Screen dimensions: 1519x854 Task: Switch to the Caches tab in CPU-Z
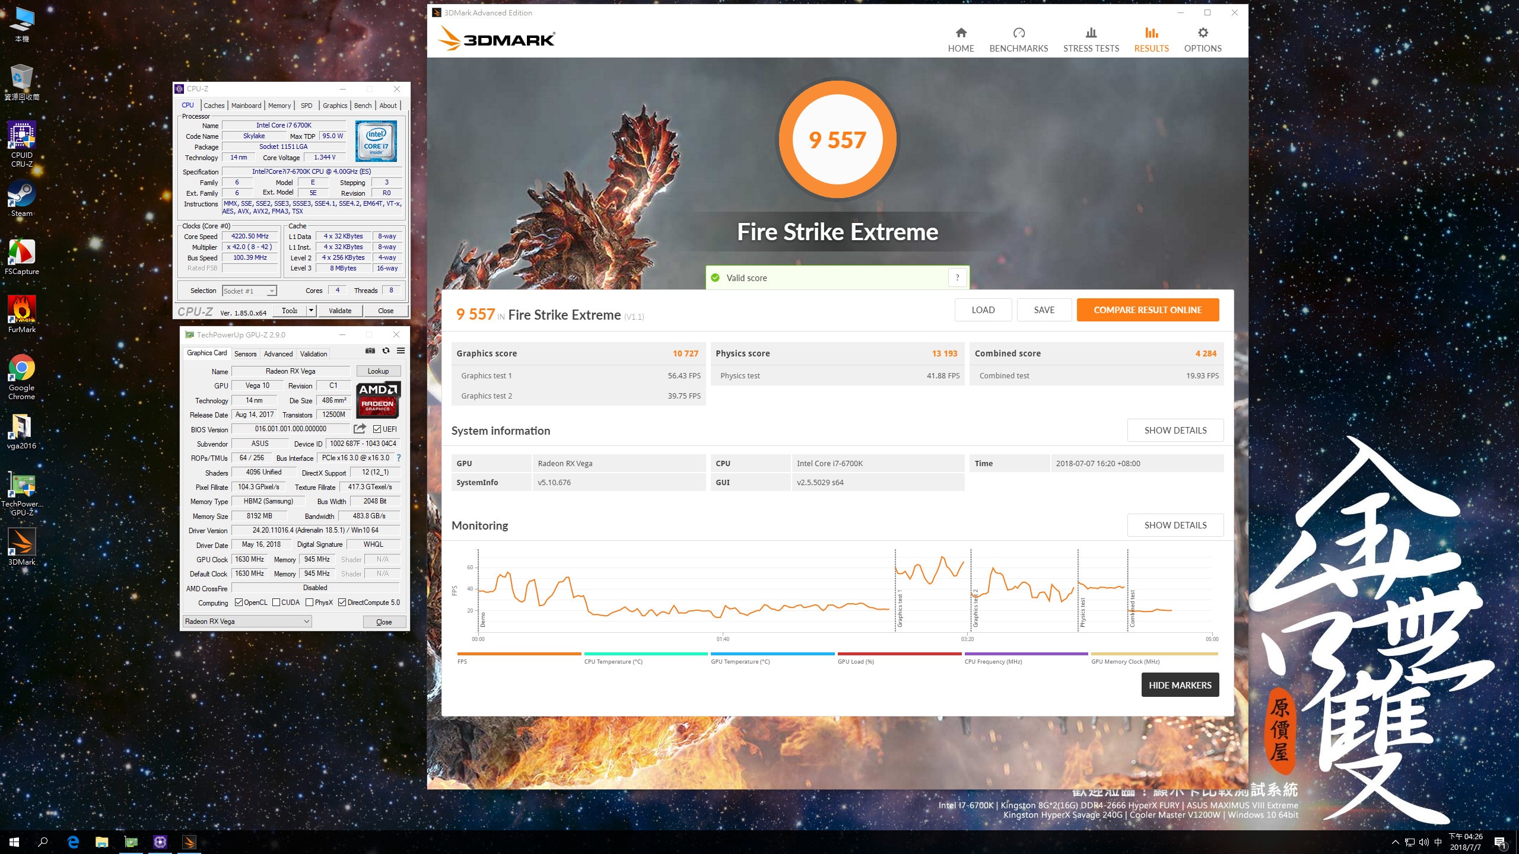(x=214, y=106)
